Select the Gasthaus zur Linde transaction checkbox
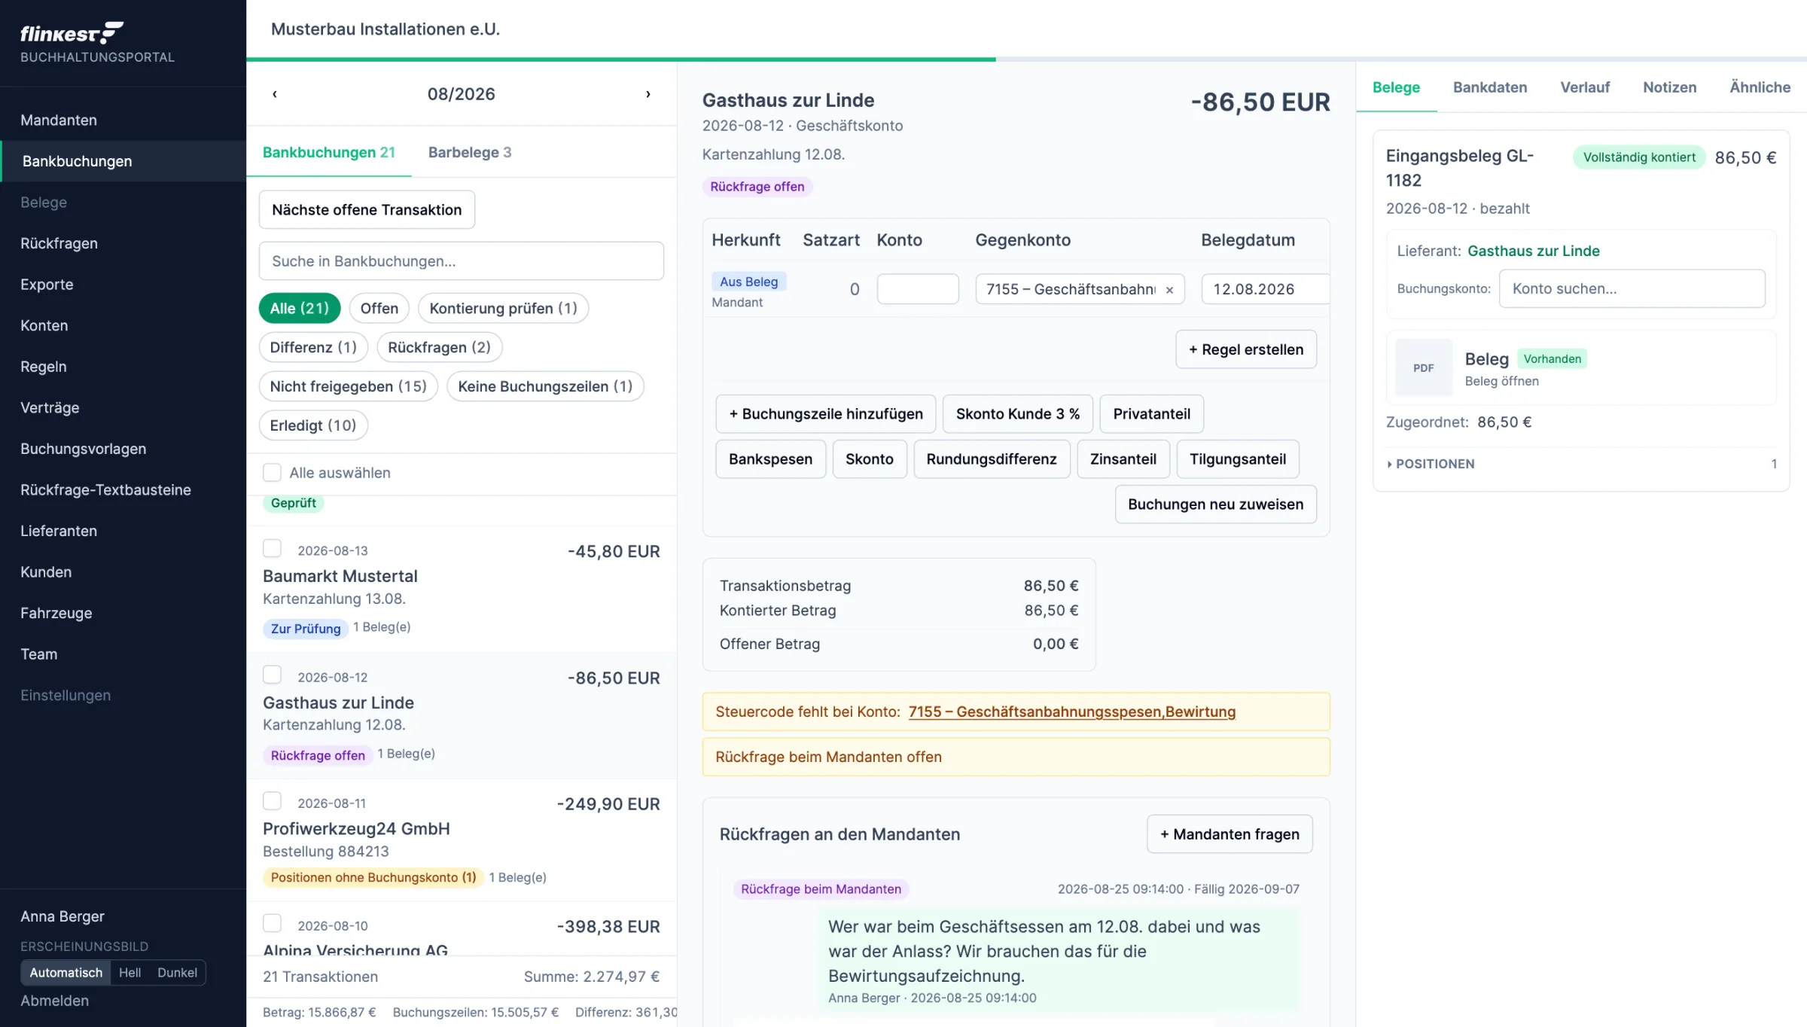Screen dimensions: 1807x1027 [272, 675]
